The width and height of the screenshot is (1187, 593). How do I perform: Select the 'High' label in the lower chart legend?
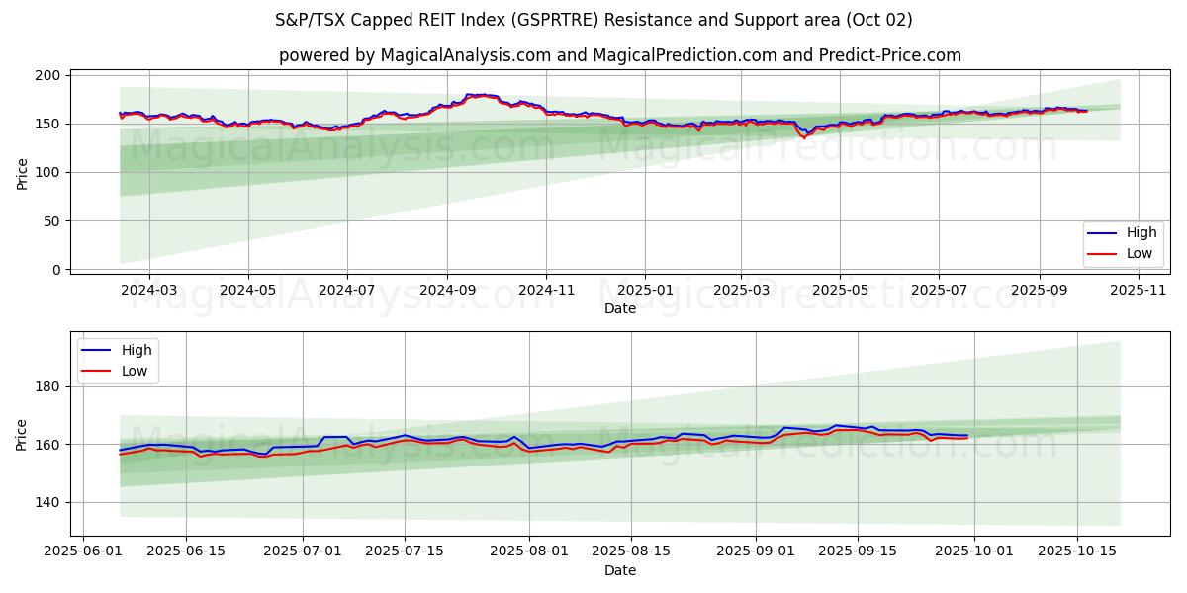point(137,350)
